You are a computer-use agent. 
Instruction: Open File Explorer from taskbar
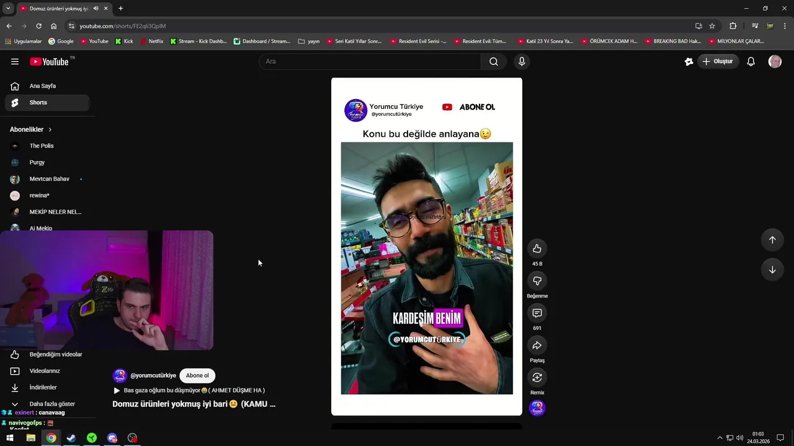[30, 438]
